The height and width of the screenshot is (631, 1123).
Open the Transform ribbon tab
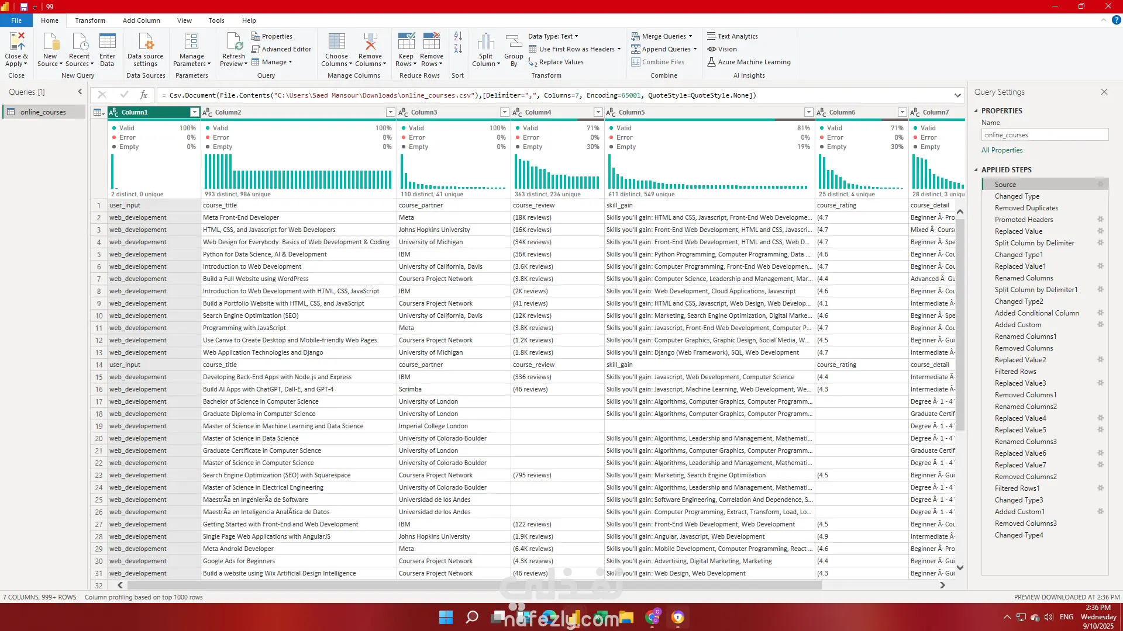tap(90, 20)
